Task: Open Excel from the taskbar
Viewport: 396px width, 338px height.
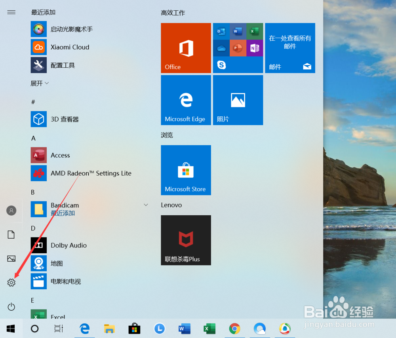Action: 209,329
